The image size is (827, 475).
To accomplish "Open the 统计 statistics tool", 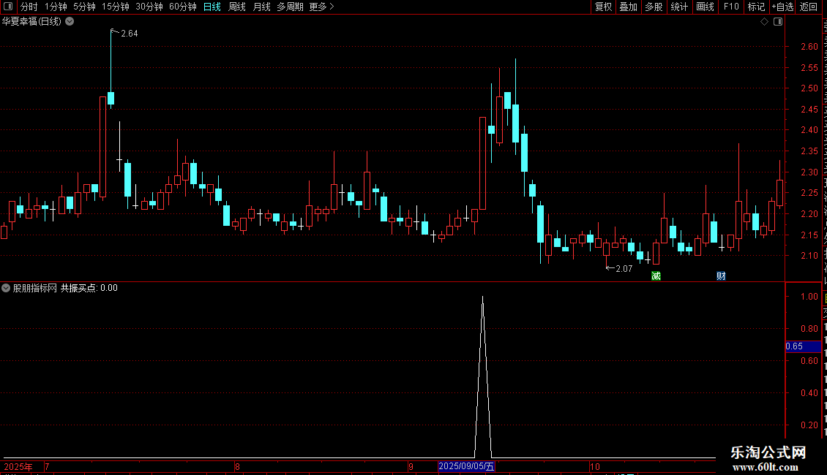I will [x=678, y=7].
